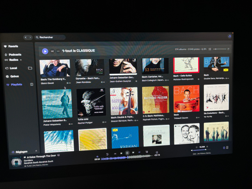The height and width of the screenshot is (189, 252).
Task: Pause the current track playback
Action: pyautogui.click(x=127, y=153)
